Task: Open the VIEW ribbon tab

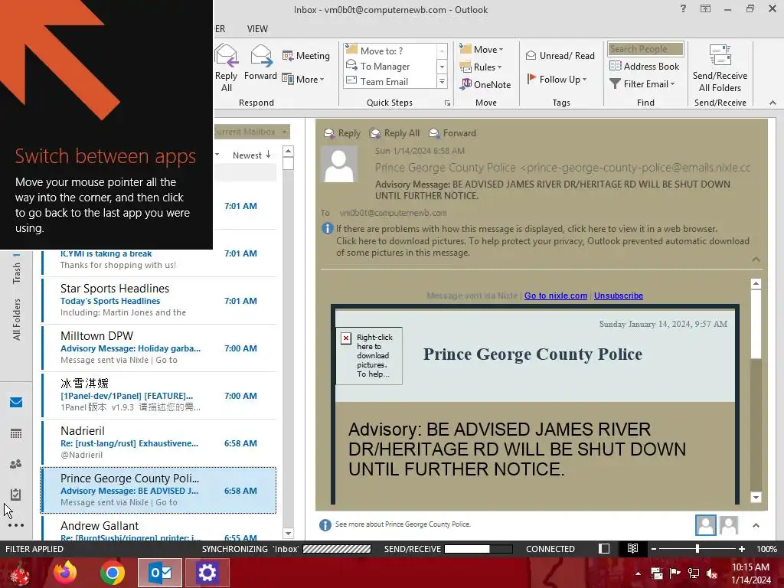Action: tap(257, 29)
